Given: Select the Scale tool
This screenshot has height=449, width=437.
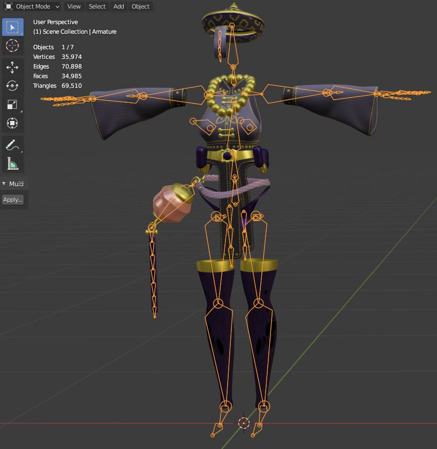Looking at the screenshot, I should 13,104.
